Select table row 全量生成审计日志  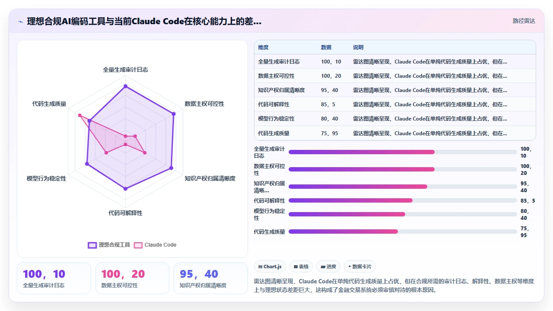pyautogui.click(x=395, y=62)
